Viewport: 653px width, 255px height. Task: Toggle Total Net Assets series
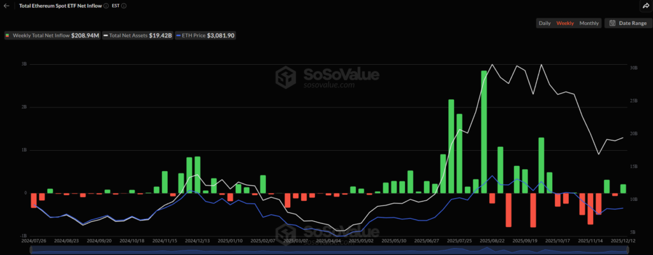pyautogui.click(x=138, y=36)
